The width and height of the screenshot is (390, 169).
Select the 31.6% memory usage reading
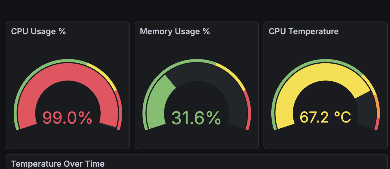(x=196, y=118)
